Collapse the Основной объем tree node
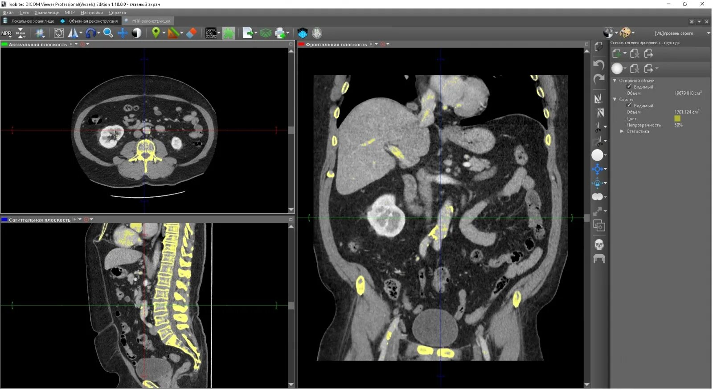 615,81
